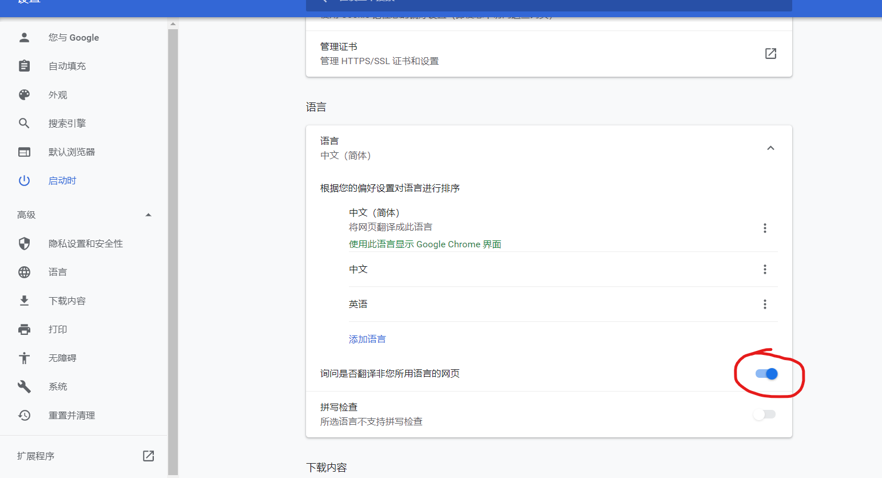Click the 重置并清理 history icon
This screenshot has width=882, height=478.
(24, 415)
